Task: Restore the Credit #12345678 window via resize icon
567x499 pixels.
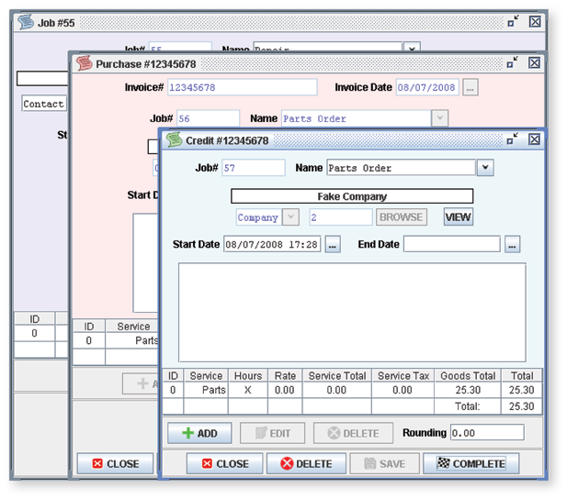Action: [x=513, y=139]
